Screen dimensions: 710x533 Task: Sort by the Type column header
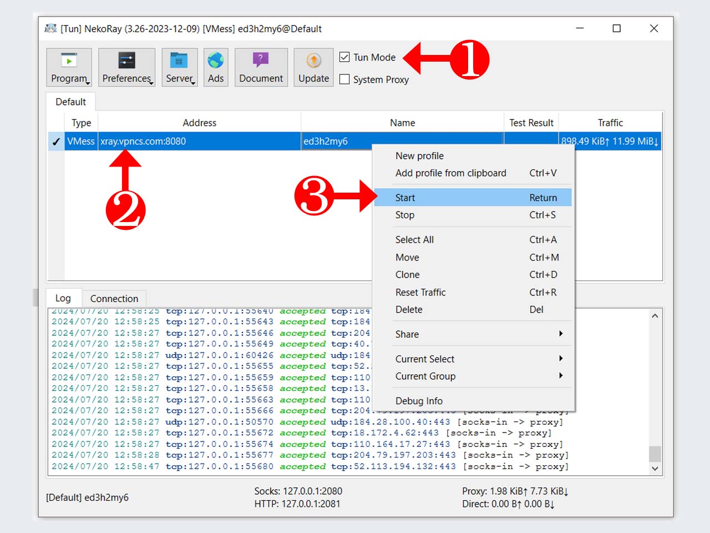tap(82, 123)
